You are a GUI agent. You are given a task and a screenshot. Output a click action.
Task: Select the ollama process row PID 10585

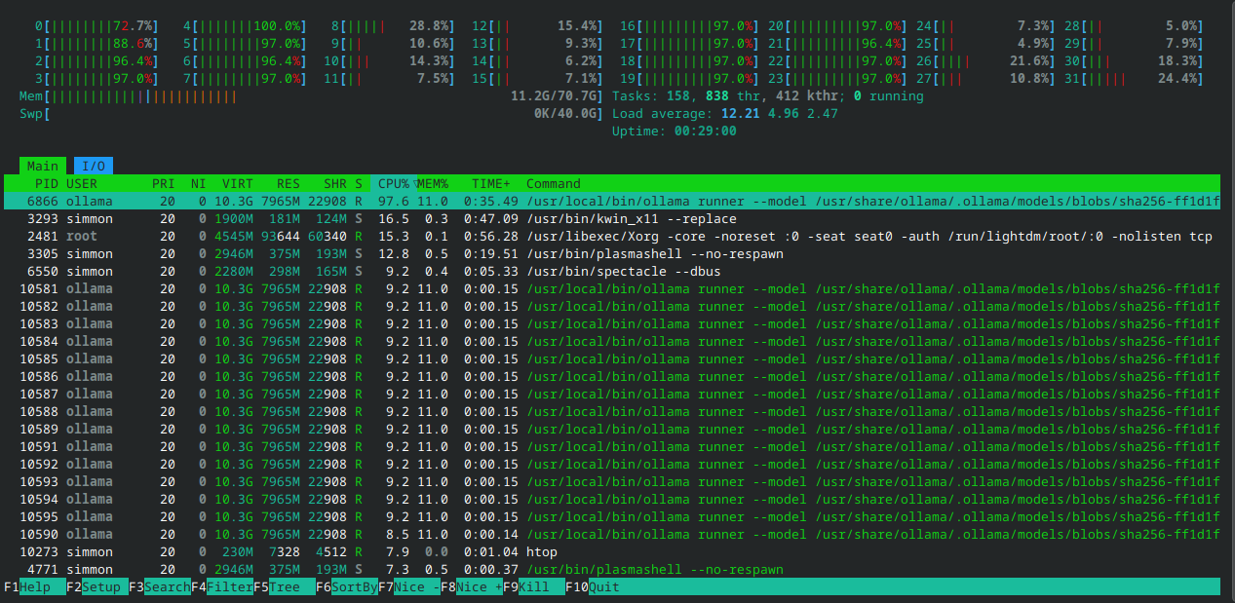[612, 358]
